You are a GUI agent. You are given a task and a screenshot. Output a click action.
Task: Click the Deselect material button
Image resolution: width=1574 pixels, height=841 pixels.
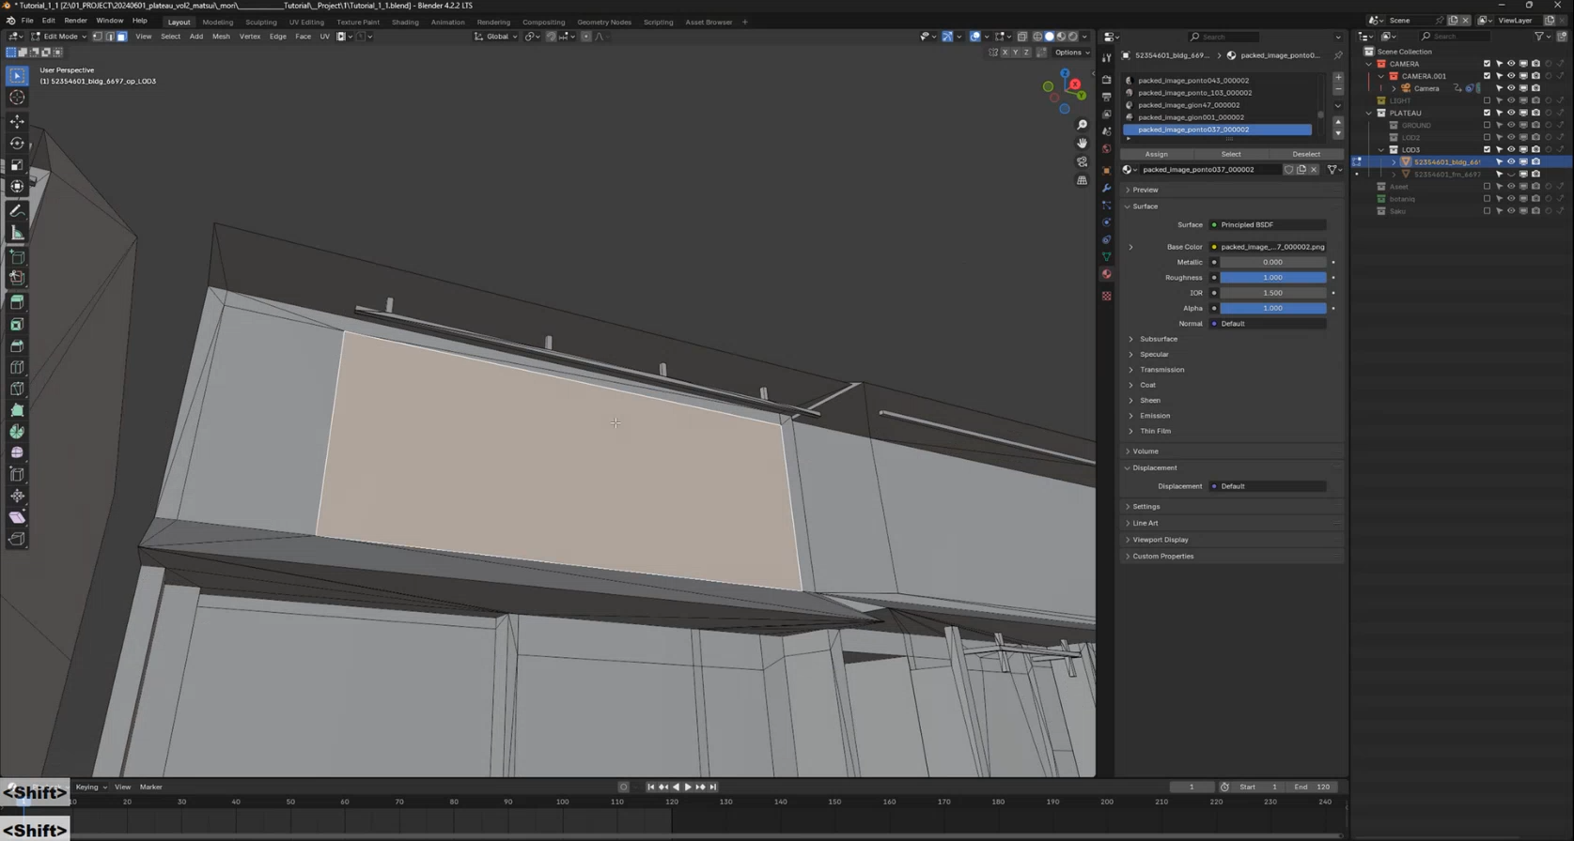click(x=1305, y=154)
